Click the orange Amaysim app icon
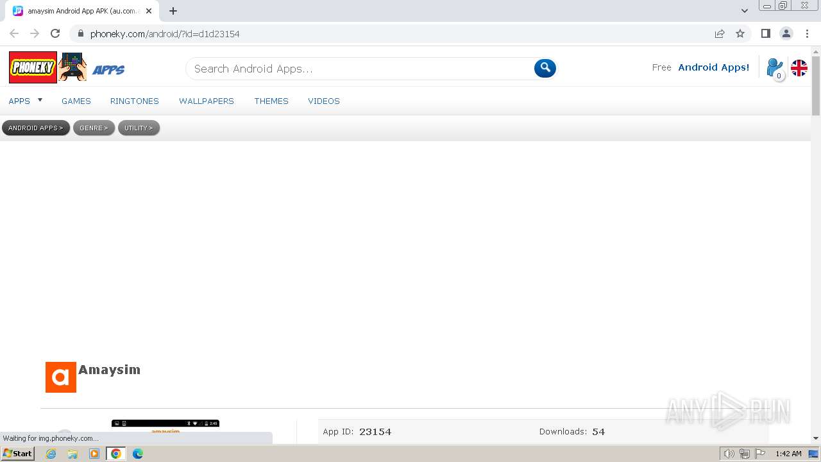Image resolution: width=821 pixels, height=462 pixels. point(61,377)
